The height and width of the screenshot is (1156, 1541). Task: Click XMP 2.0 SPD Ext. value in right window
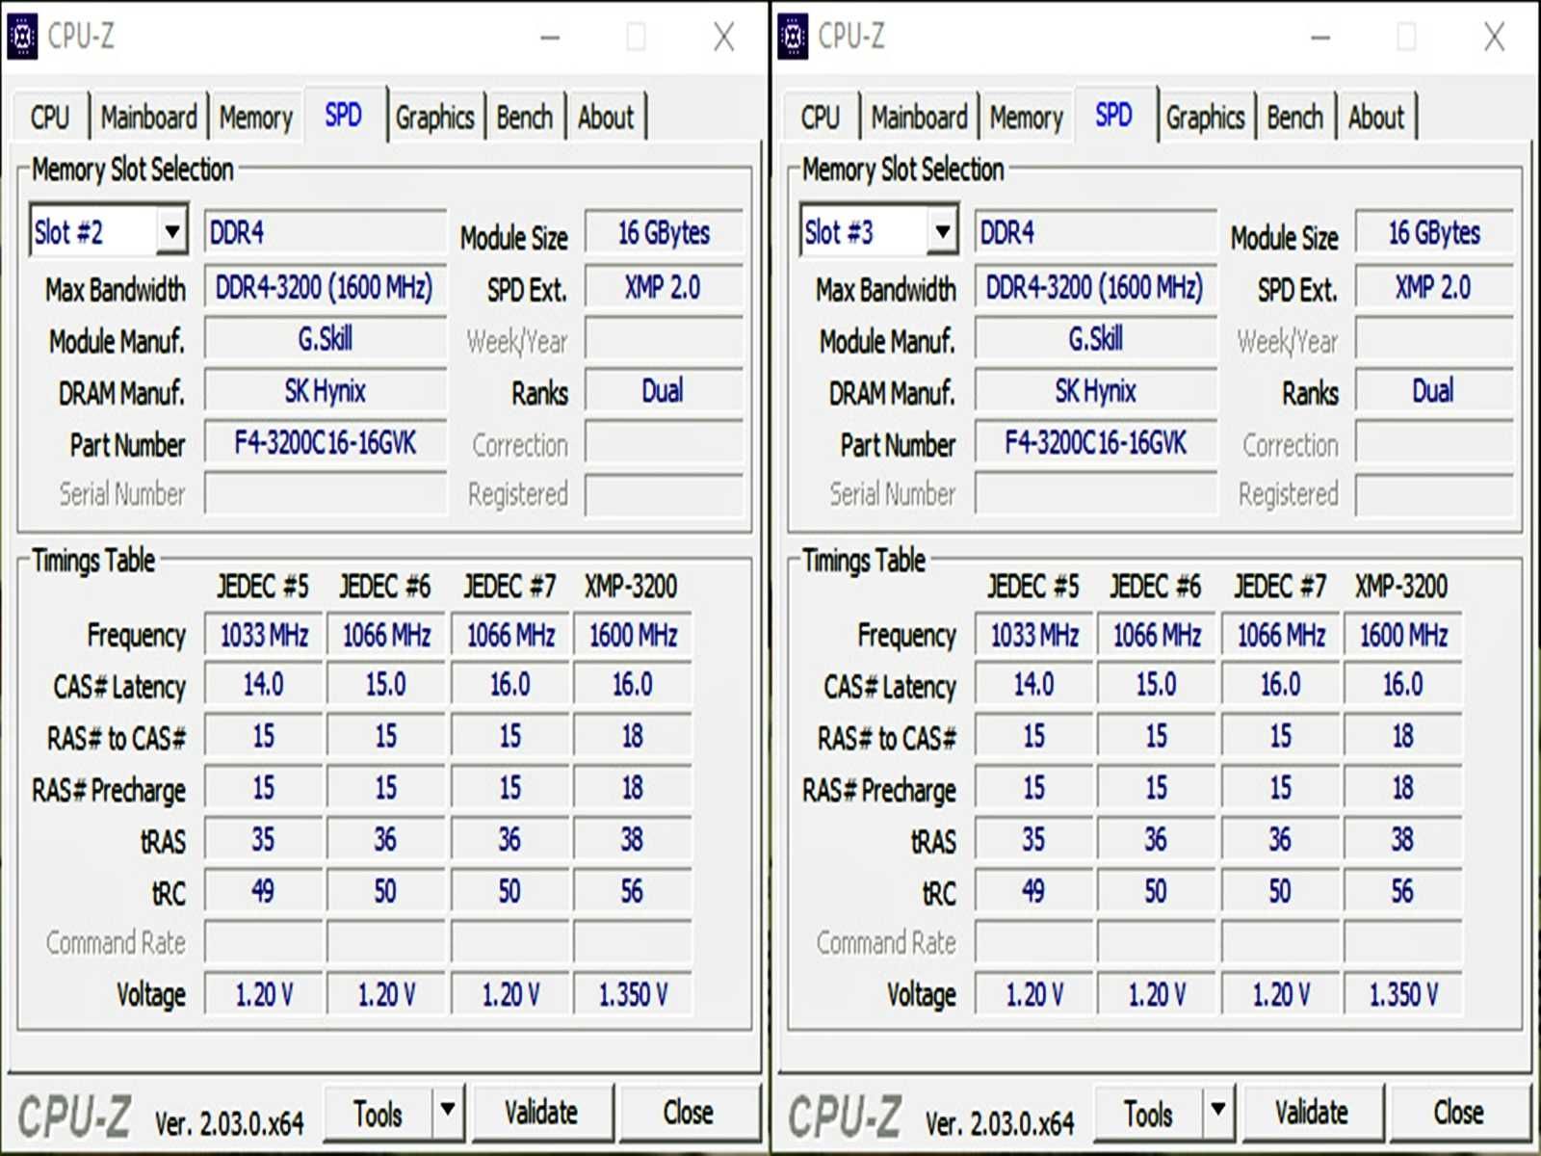pyautogui.click(x=1434, y=287)
